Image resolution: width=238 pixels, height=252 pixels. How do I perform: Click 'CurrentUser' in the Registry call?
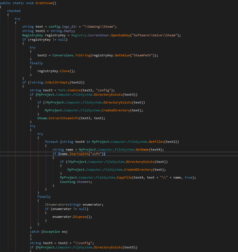[x=98, y=35]
